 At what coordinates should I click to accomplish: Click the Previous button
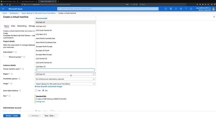coord(34,116)
